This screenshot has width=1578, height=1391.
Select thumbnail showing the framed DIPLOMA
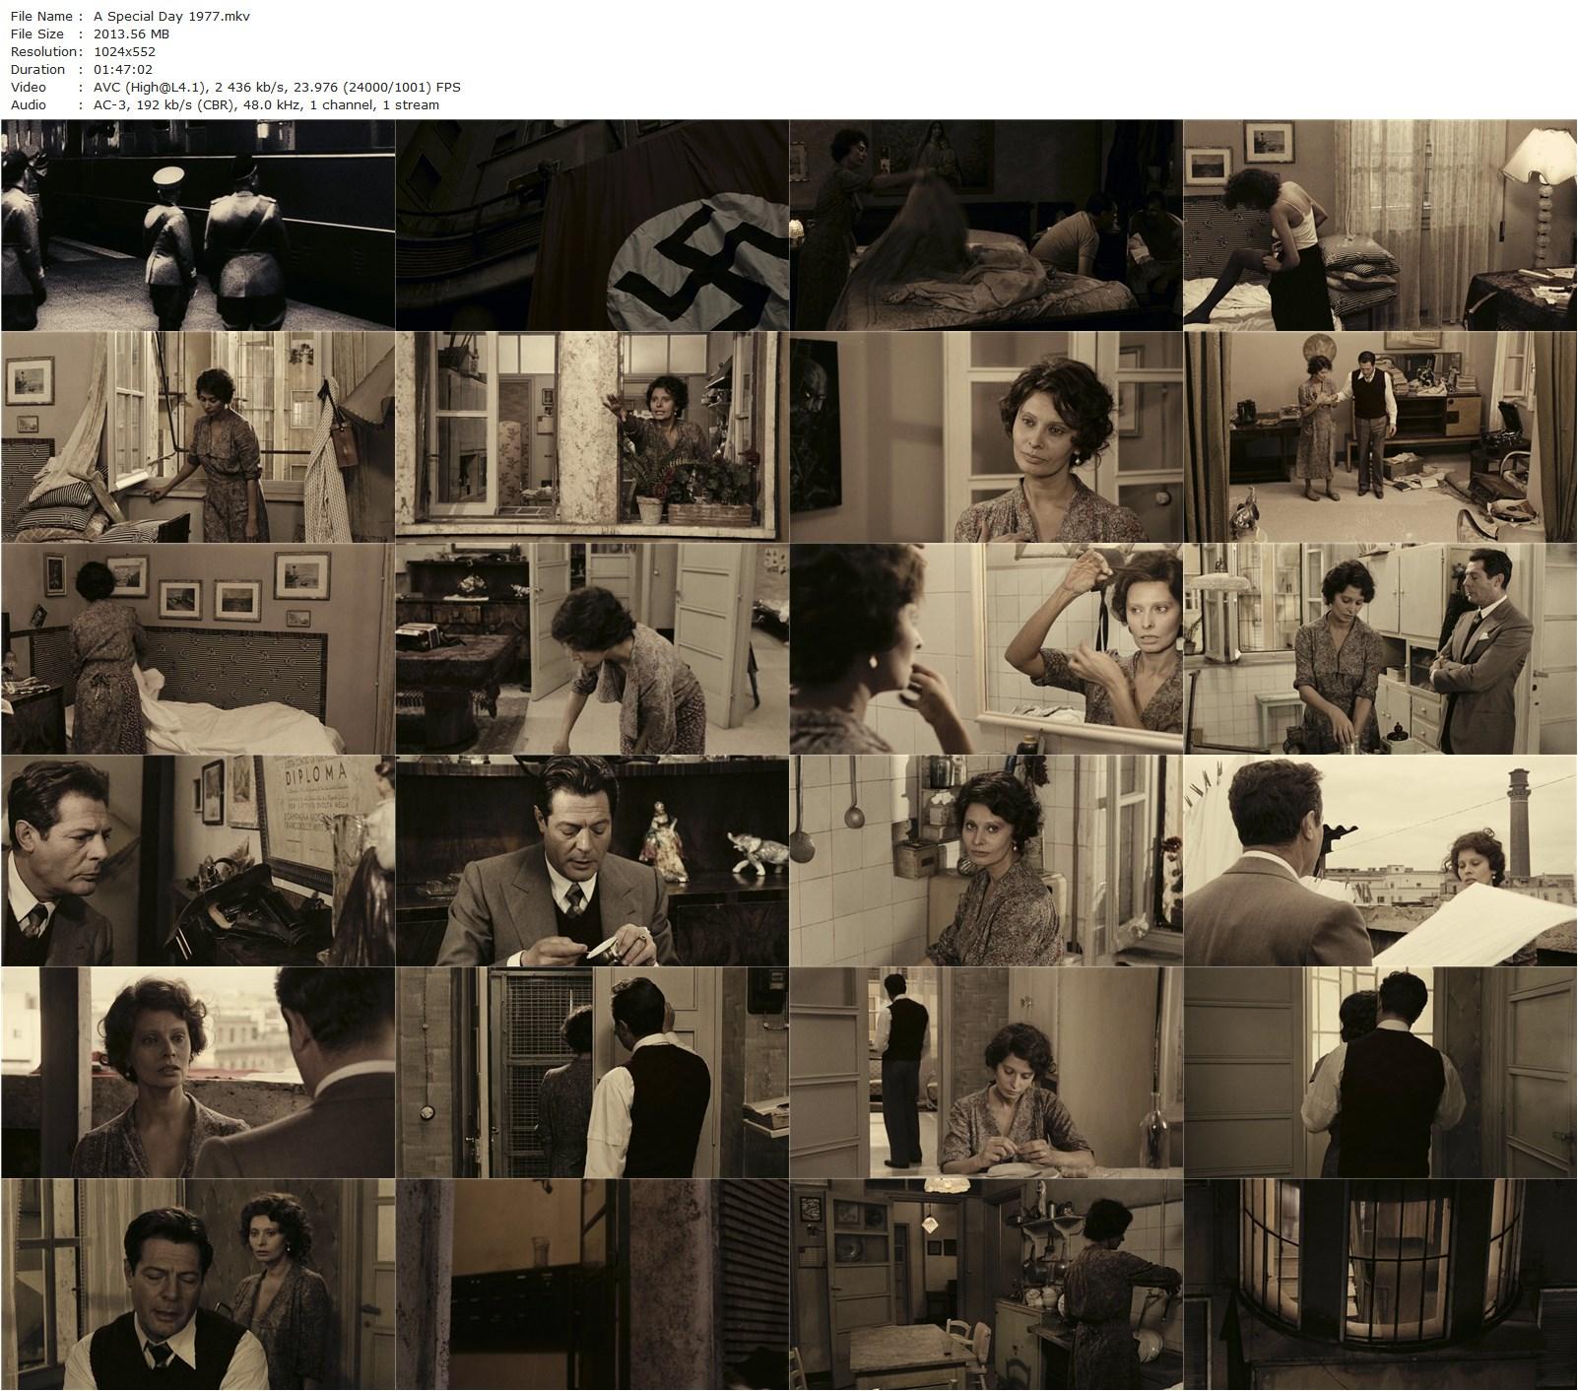[198, 860]
